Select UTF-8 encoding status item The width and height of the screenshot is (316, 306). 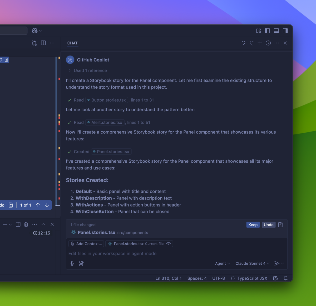click(x=219, y=278)
